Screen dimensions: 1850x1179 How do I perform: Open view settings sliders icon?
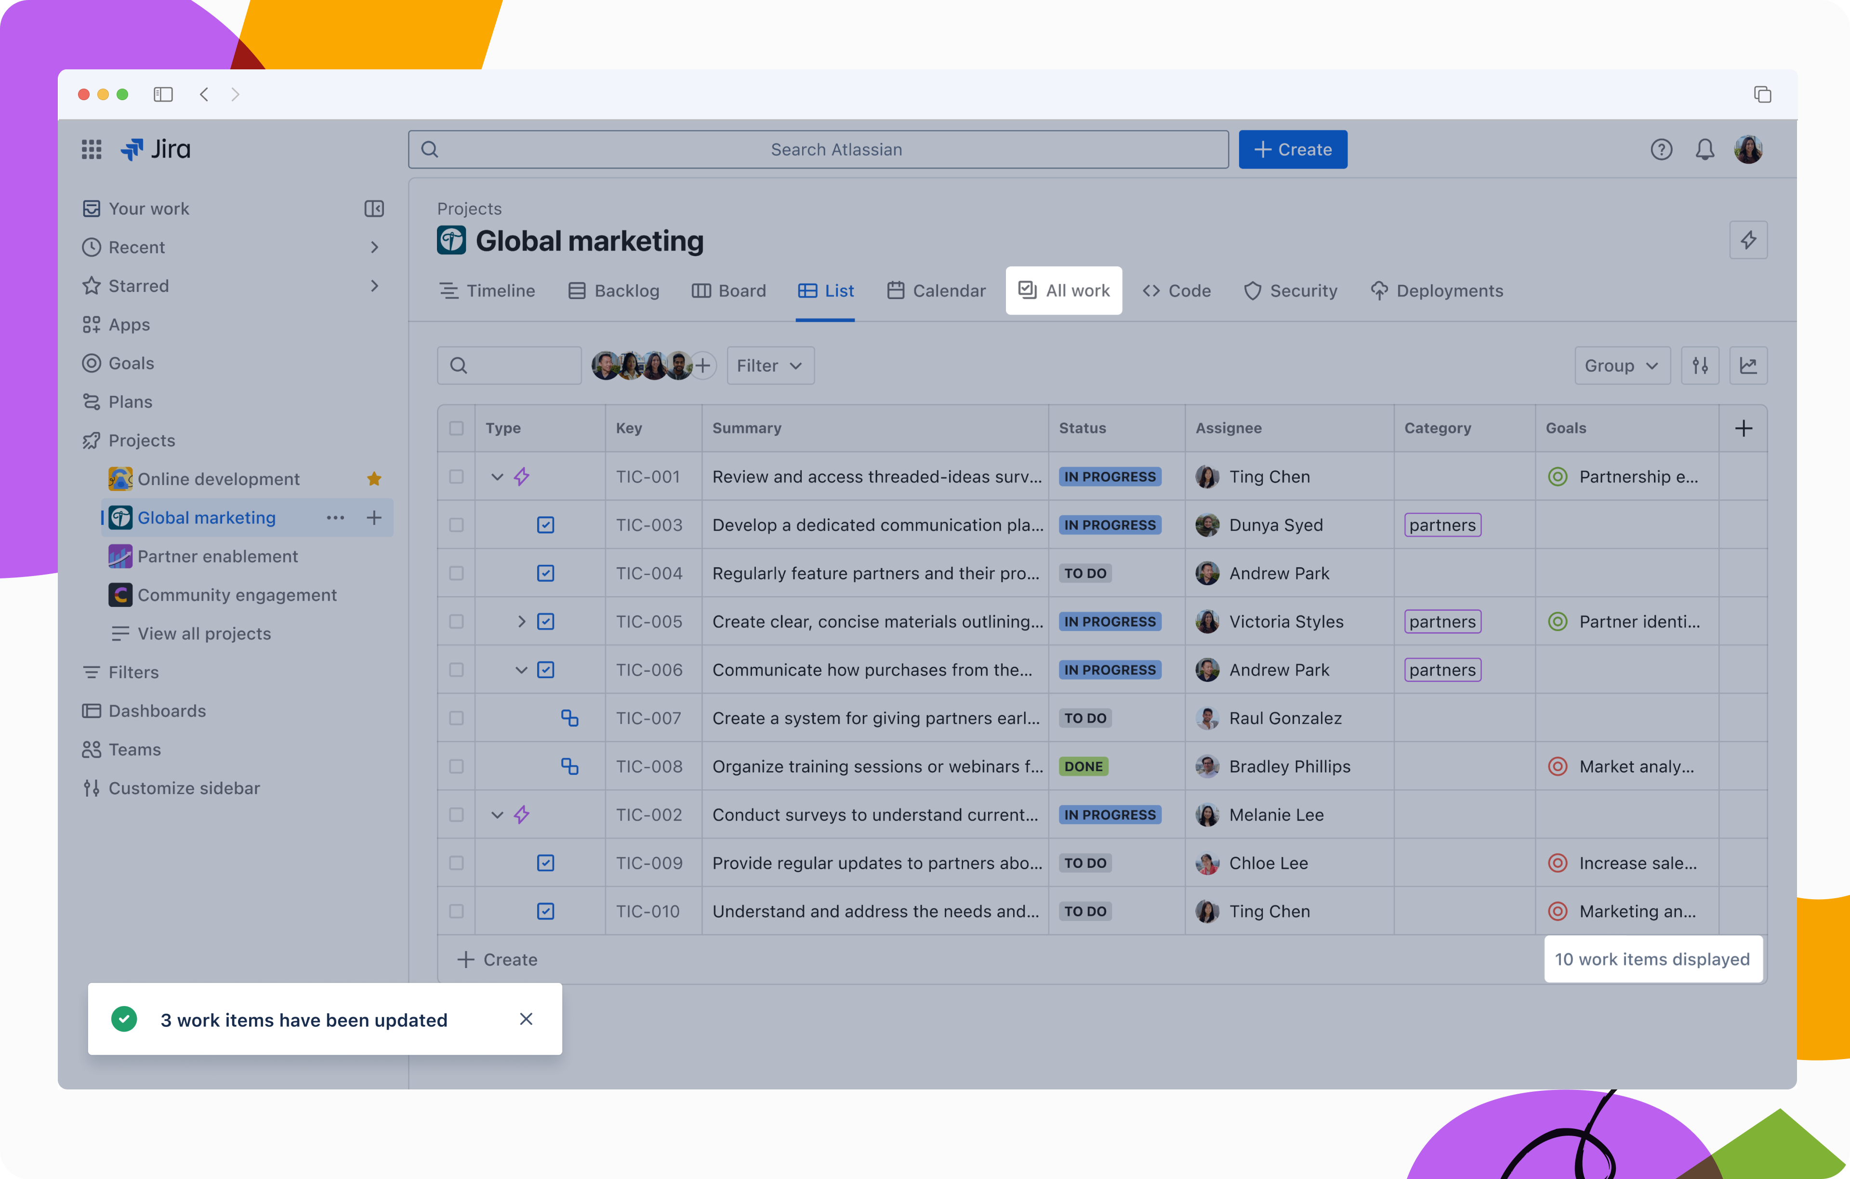click(1700, 366)
